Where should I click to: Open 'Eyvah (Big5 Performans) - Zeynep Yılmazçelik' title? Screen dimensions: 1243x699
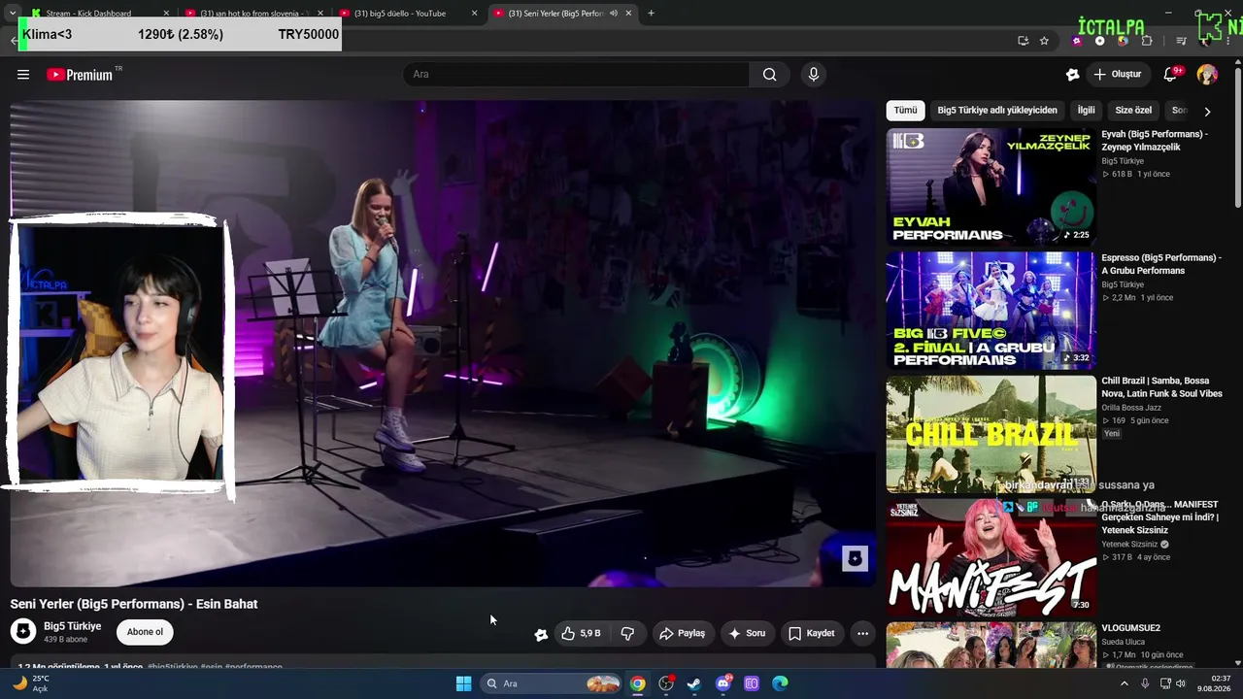click(x=1155, y=141)
